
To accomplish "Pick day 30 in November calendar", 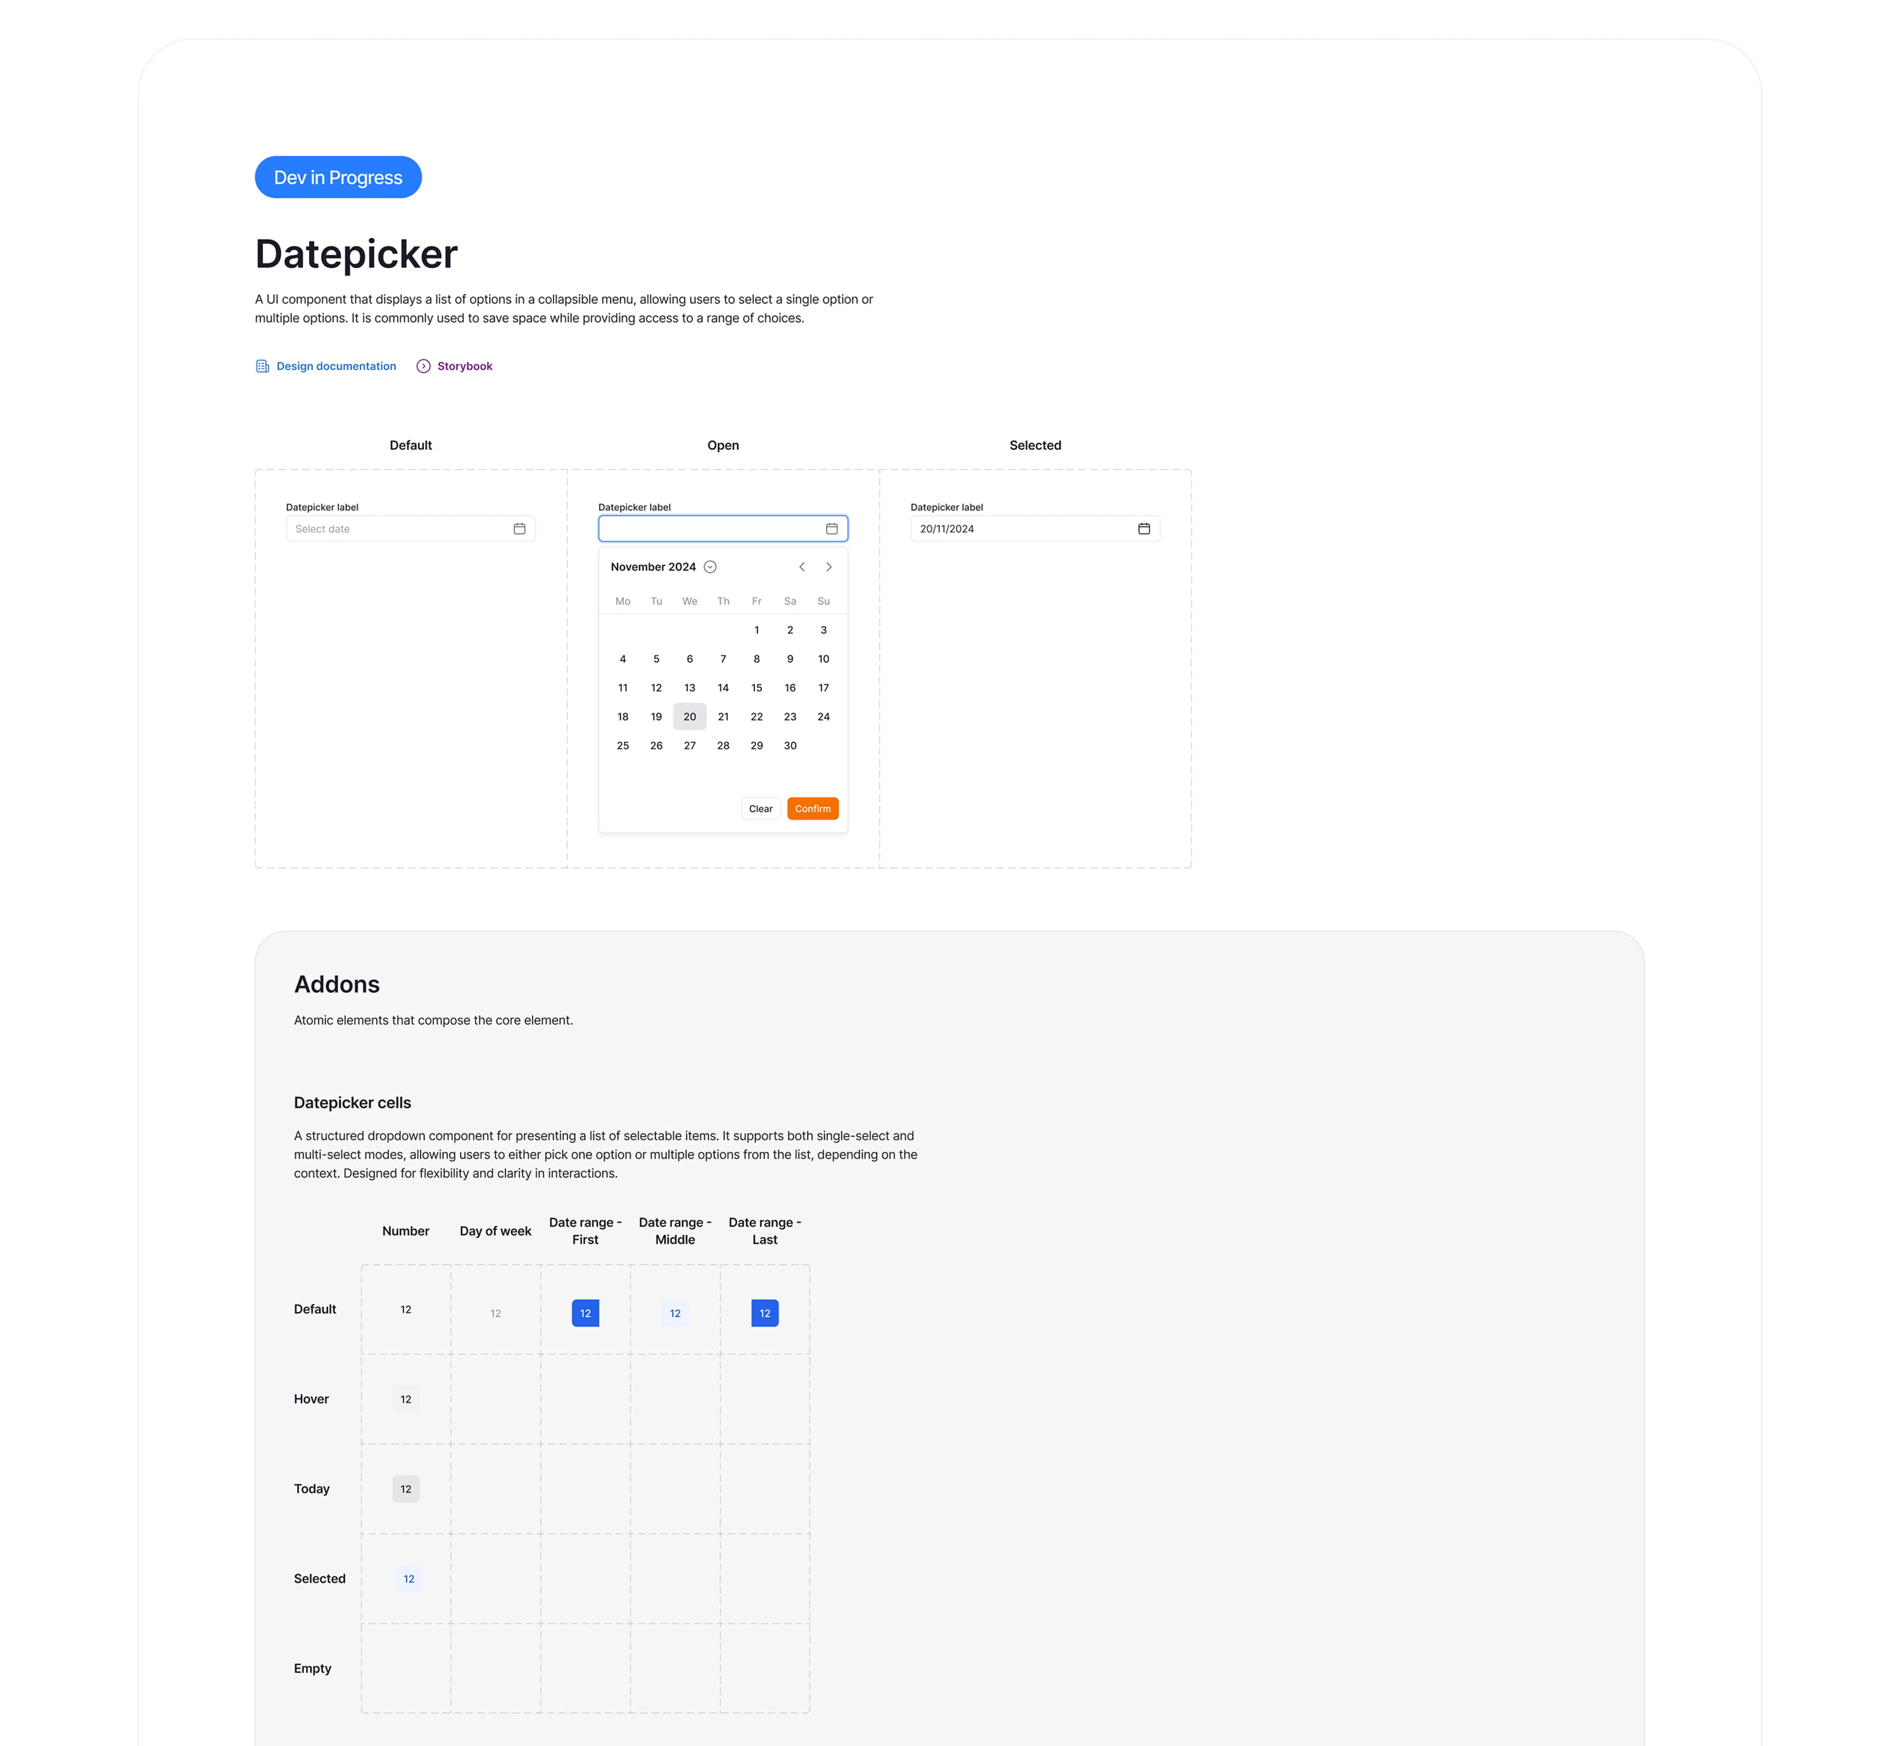I will [790, 746].
